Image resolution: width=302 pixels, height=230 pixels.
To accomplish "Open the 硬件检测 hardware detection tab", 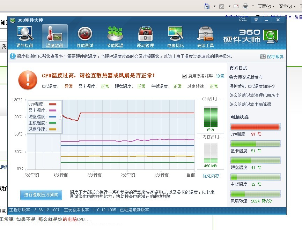I will tap(25, 37).
